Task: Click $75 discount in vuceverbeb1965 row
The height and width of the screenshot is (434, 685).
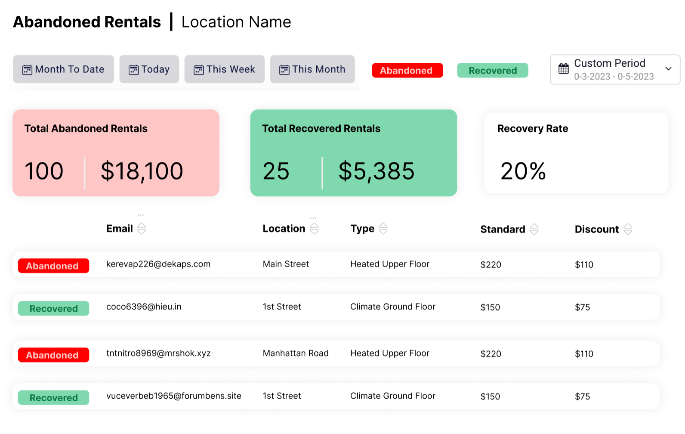Action: point(582,396)
